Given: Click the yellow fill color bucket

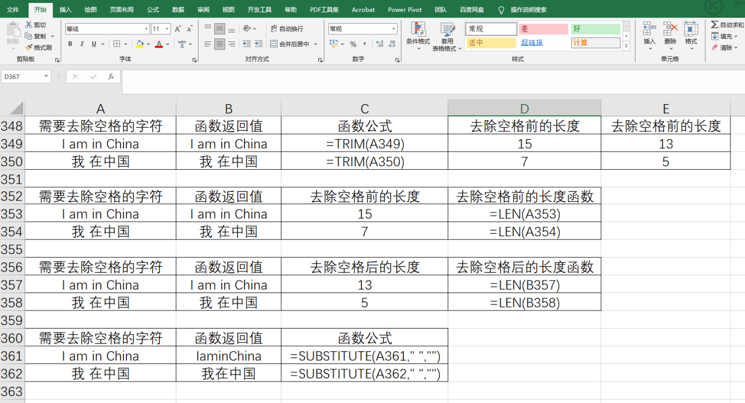Looking at the screenshot, I should click(x=140, y=44).
